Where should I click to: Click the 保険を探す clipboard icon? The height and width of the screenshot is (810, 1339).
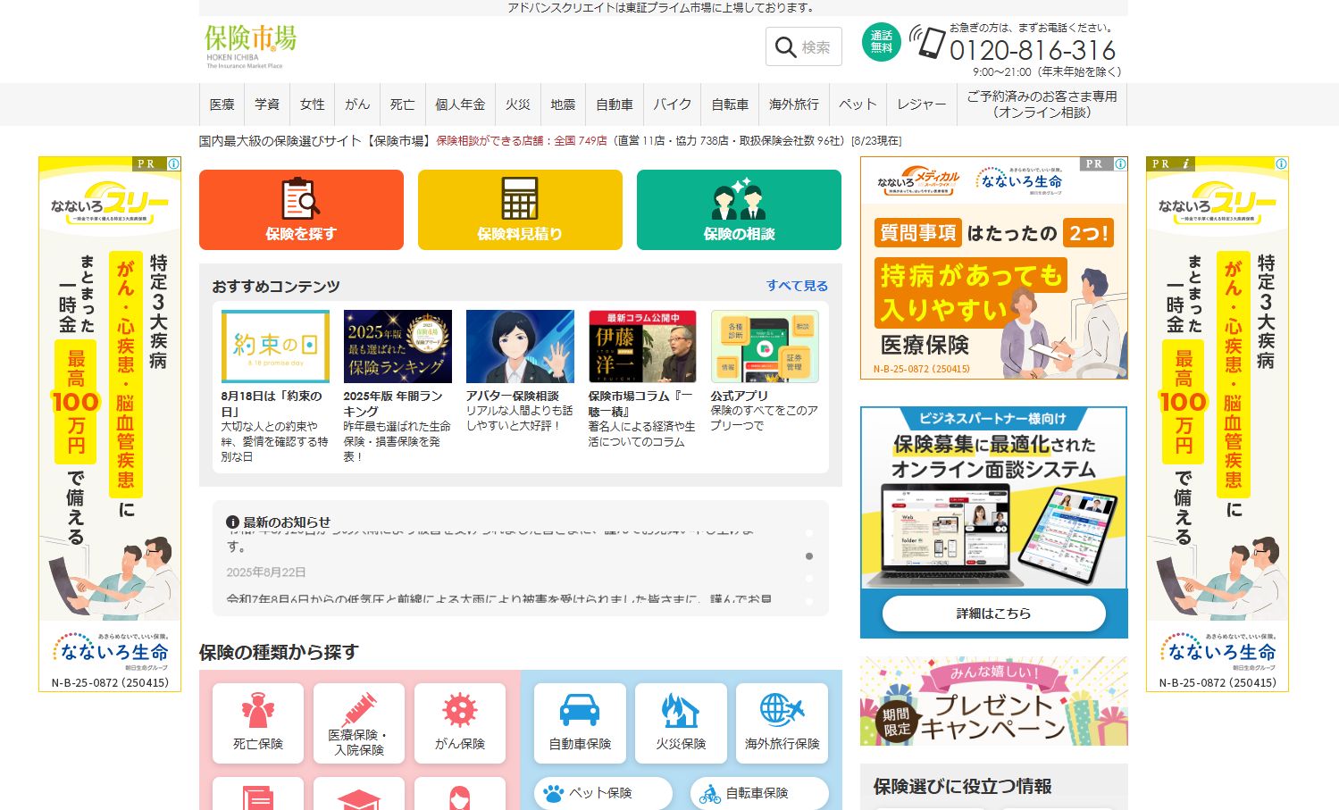tap(301, 199)
